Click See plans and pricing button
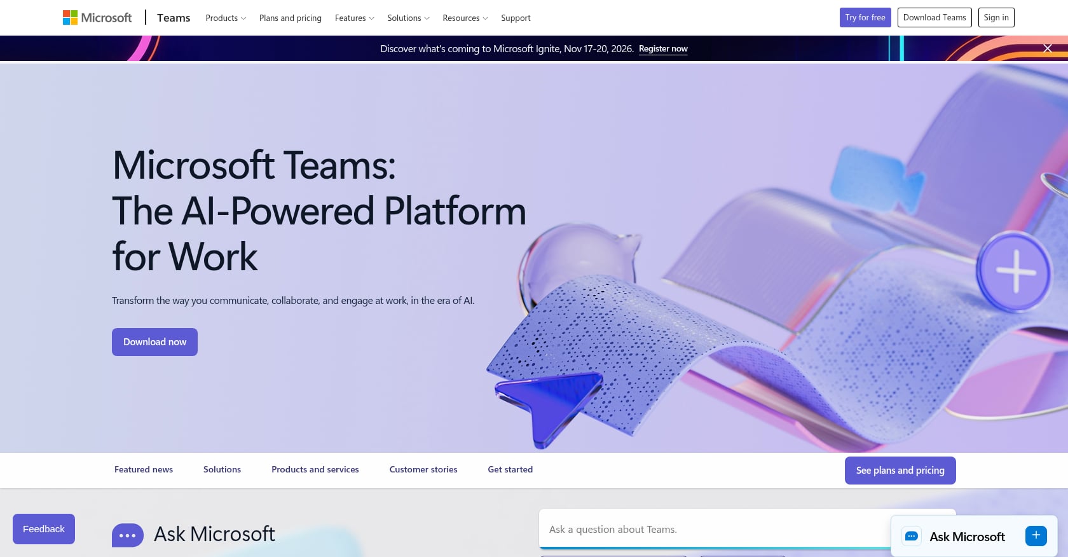This screenshot has width=1068, height=557. [900, 471]
